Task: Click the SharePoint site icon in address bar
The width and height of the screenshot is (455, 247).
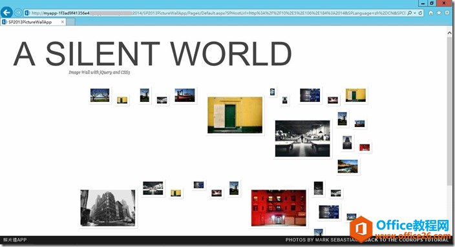Action: [27, 13]
